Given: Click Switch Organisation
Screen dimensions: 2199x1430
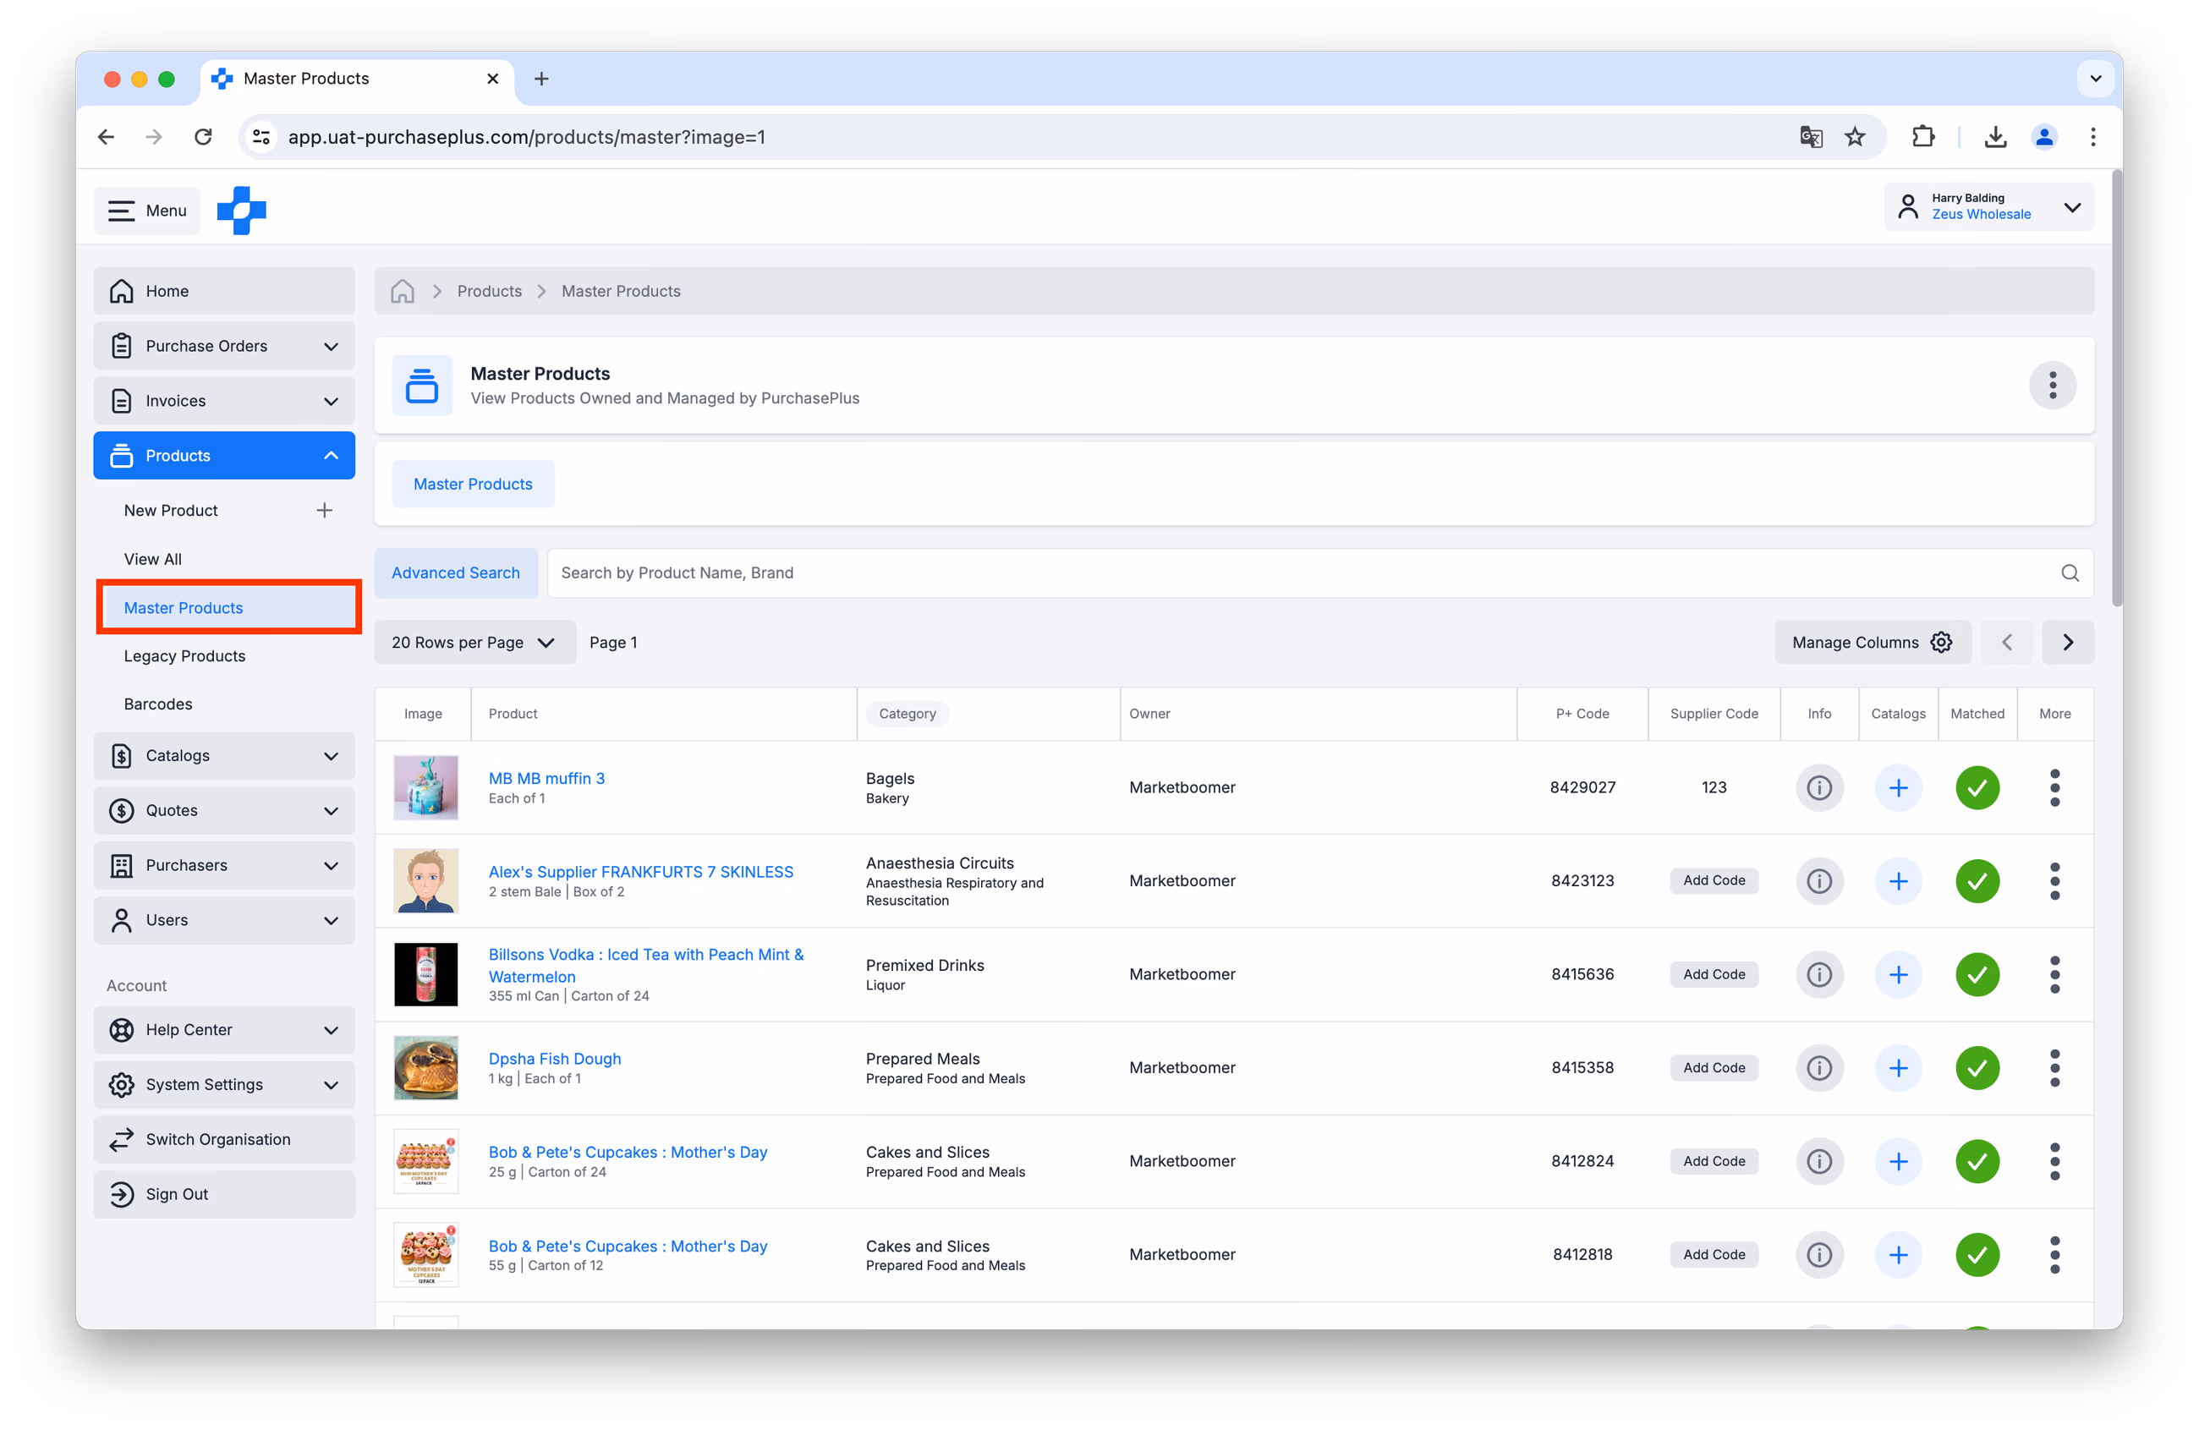Looking at the screenshot, I should [223, 1139].
